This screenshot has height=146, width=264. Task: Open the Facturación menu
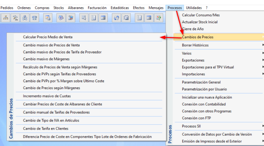coord(97,8)
